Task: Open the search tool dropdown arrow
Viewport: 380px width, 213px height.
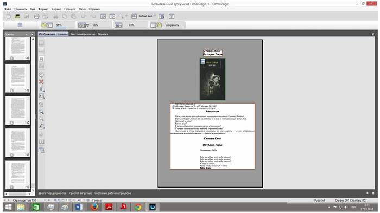Action: coord(126,16)
